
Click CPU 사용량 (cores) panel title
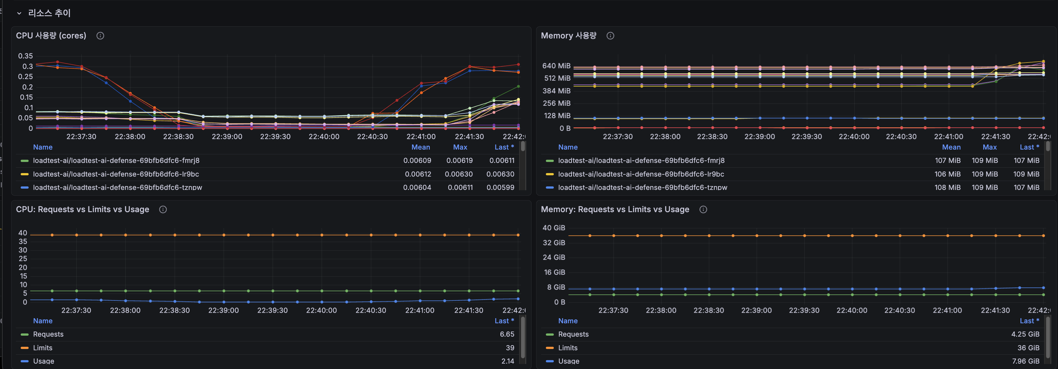[51, 36]
